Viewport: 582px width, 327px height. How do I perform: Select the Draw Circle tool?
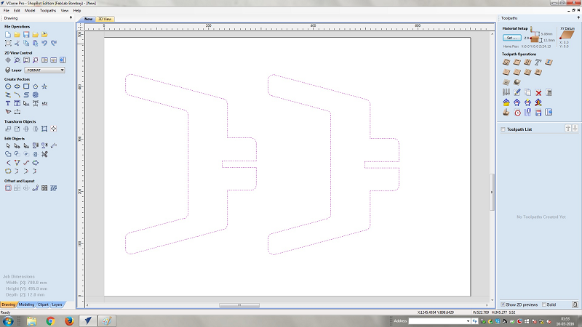point(8,86)
